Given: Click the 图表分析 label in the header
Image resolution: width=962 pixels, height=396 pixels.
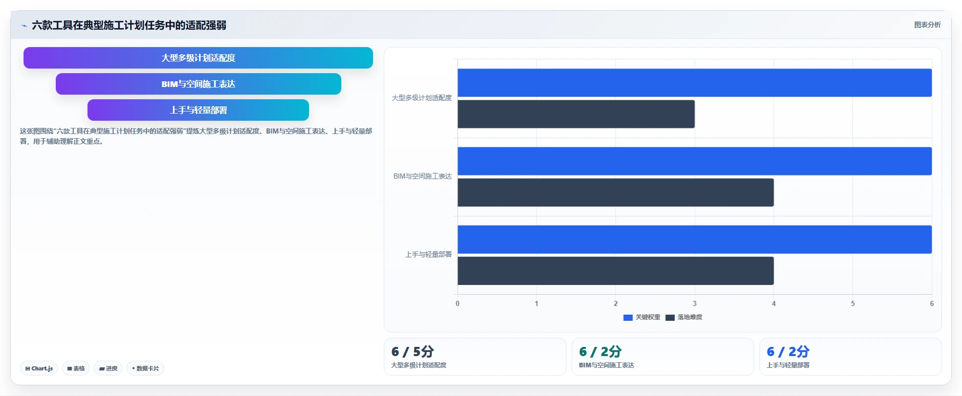Looking at the screenshot, I should click(x=927, y=25).
